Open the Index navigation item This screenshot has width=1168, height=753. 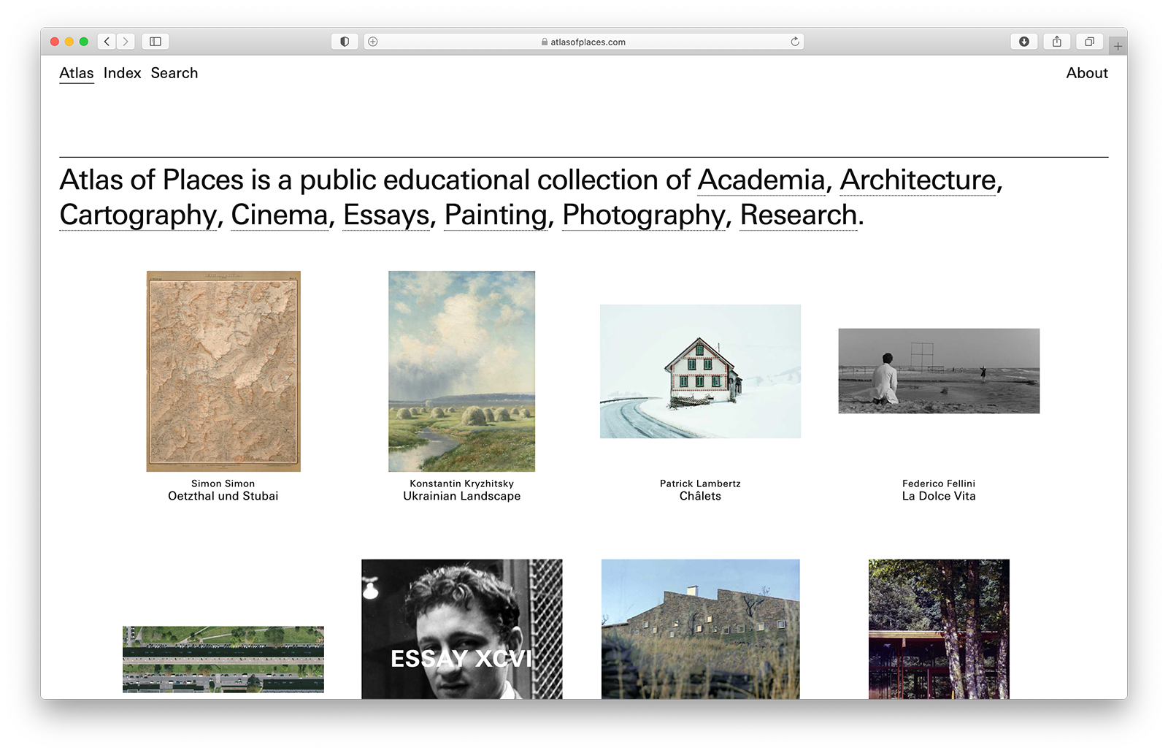point(122,73)
